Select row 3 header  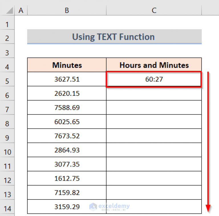(x=7, y=51)
